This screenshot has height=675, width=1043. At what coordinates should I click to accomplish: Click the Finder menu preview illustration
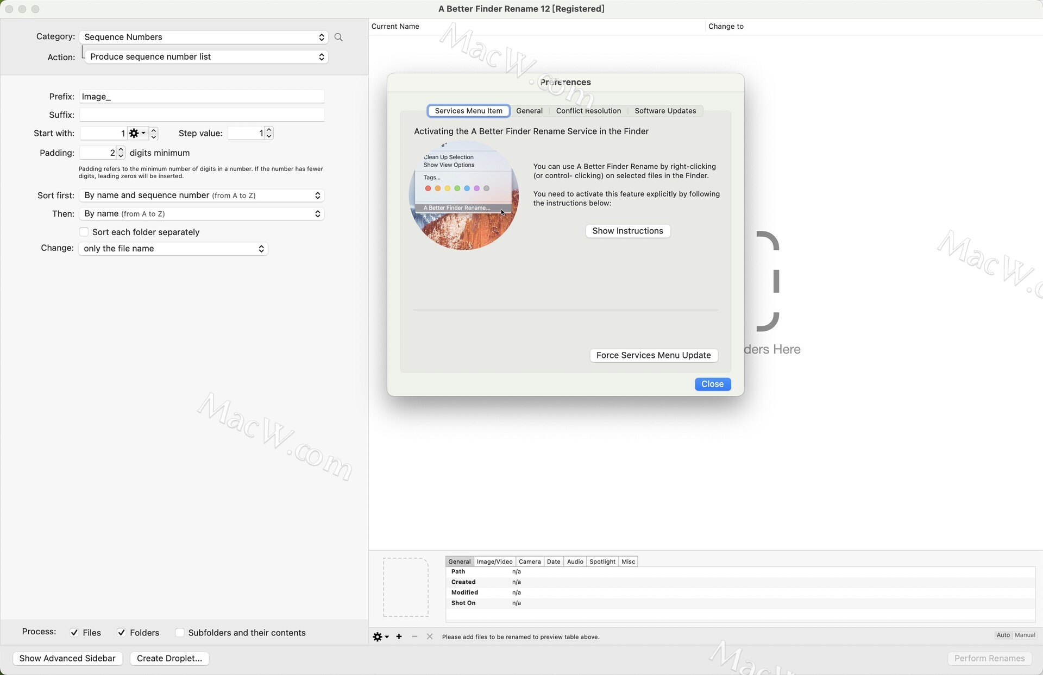(x=463, y=195)
